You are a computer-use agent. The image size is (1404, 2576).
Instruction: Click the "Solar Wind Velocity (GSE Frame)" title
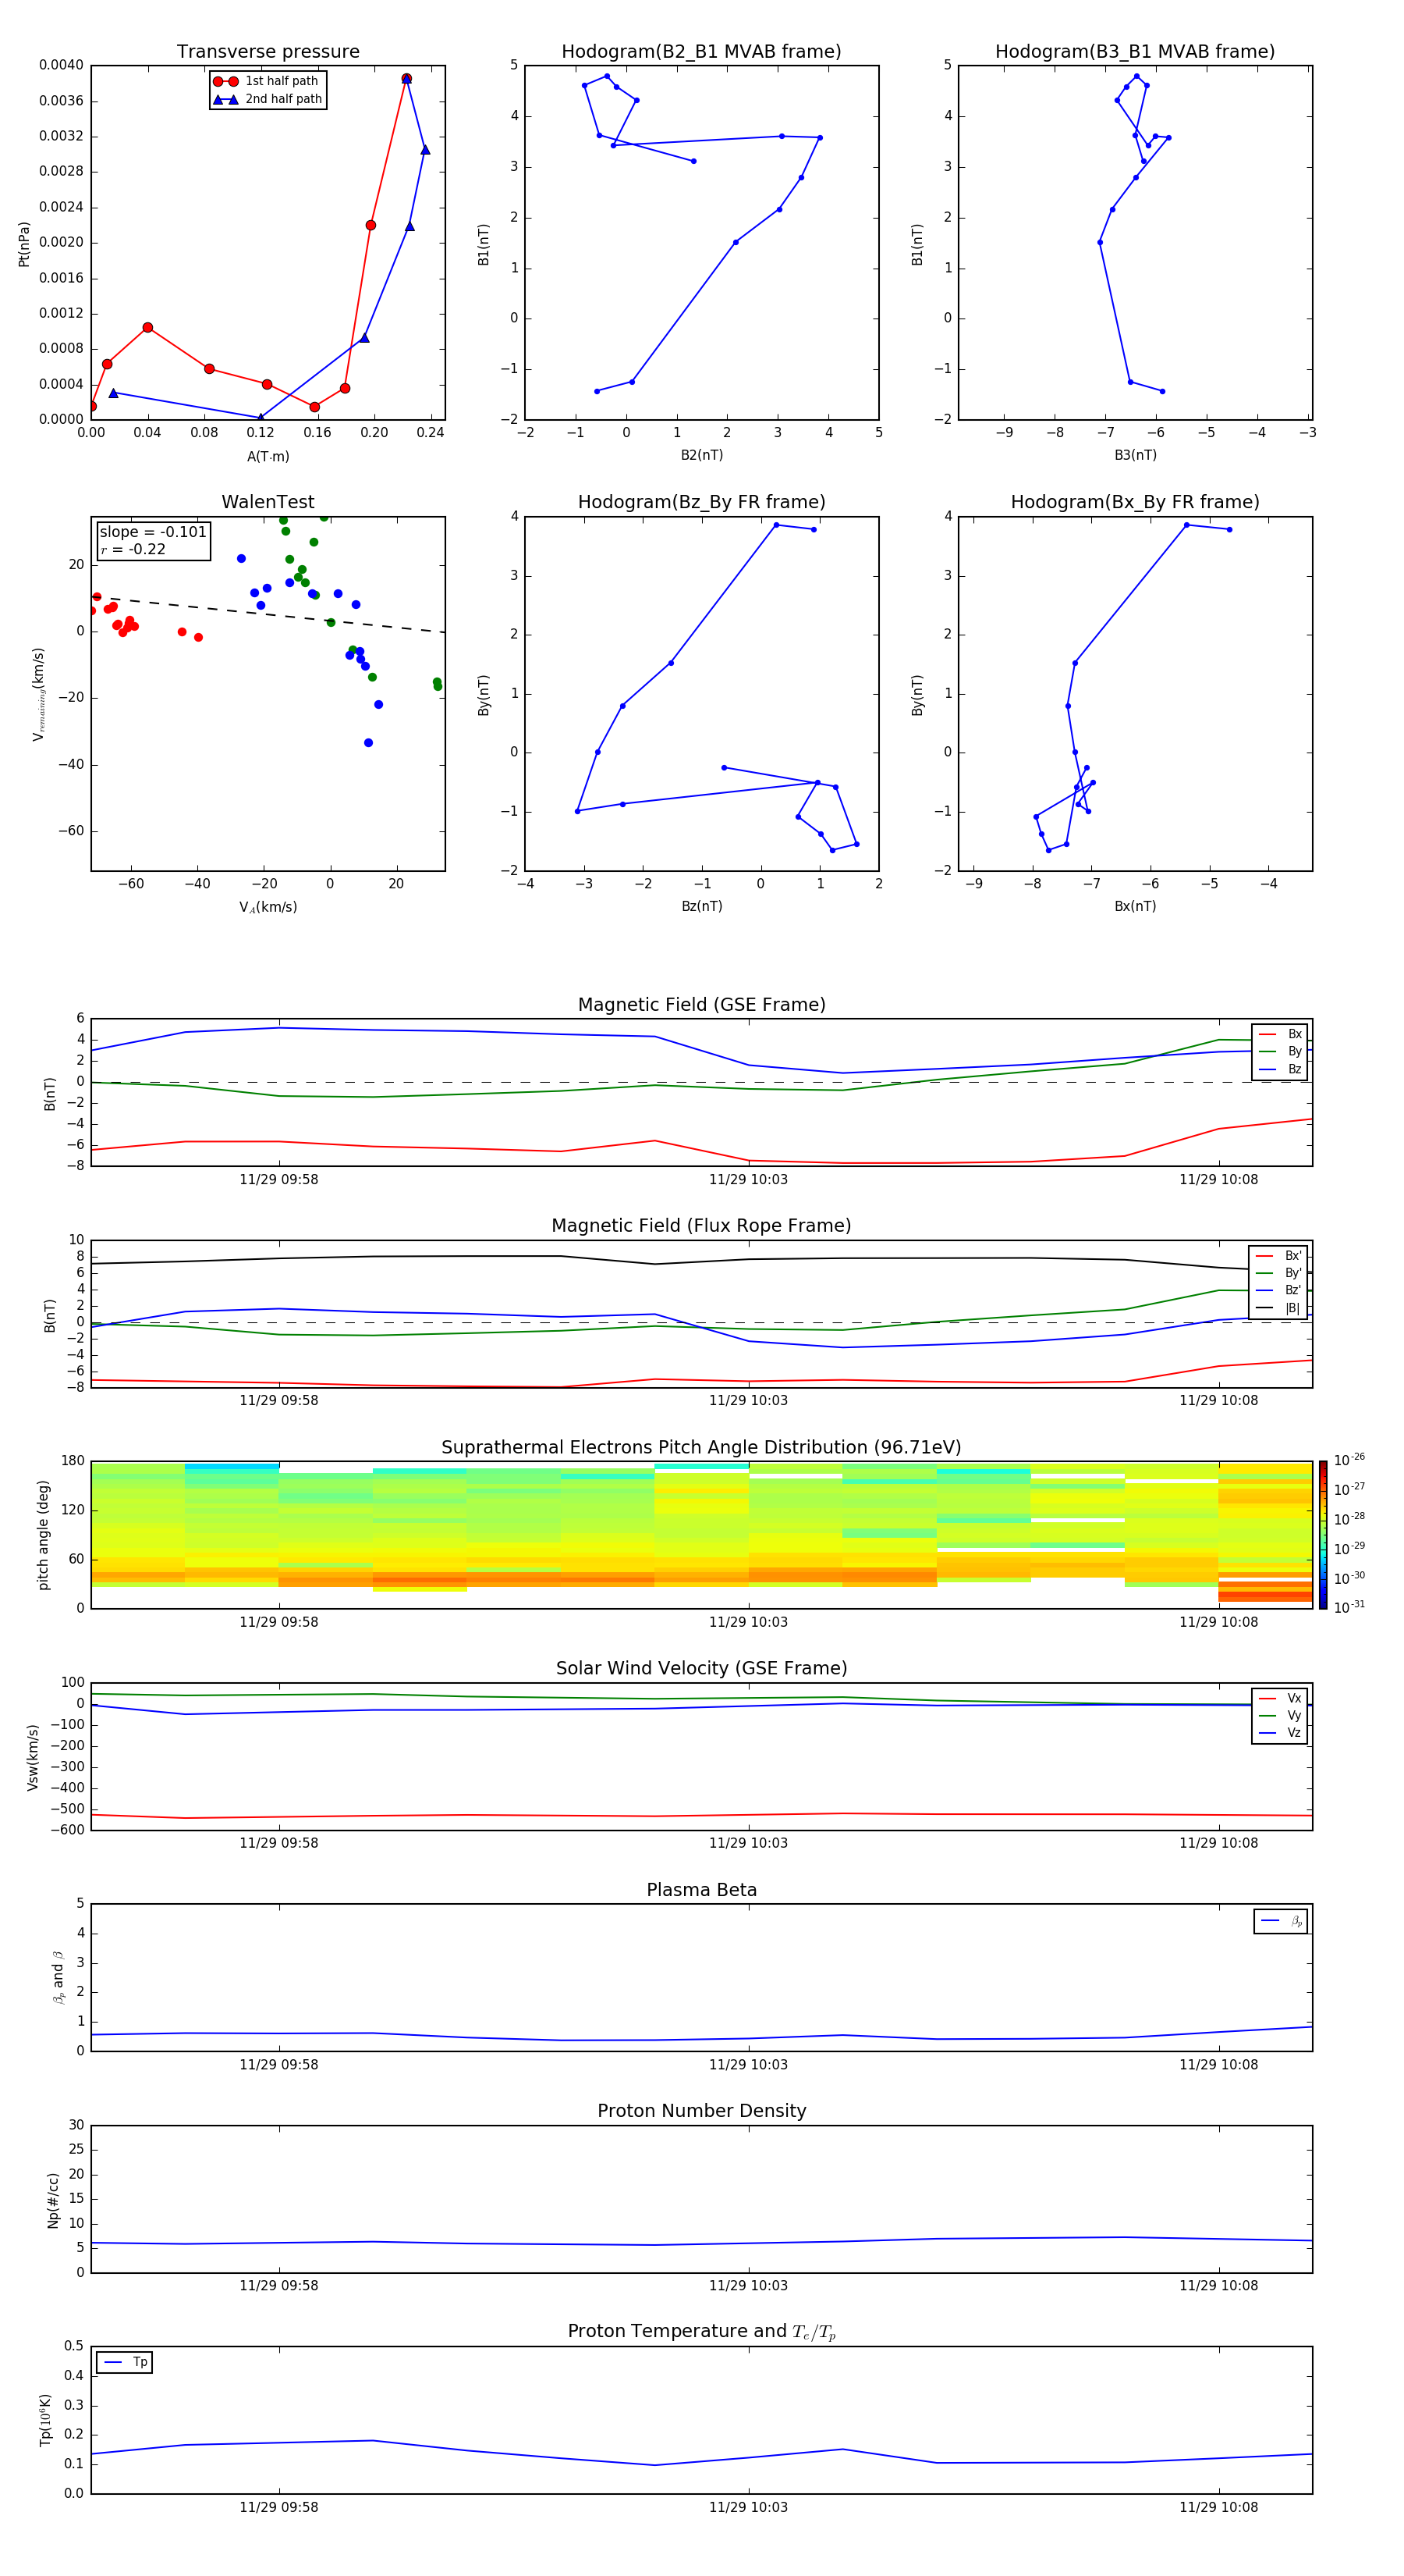coord(701,1669)
